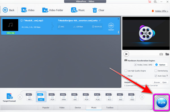Show previous formats with left chevron
Viewport: 170px width, 112px height.
20,97
